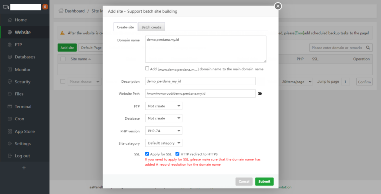The height and width of the screenshot is (194, 381).
Task: Click the warning triangle icon
Action: coord(62,33)
